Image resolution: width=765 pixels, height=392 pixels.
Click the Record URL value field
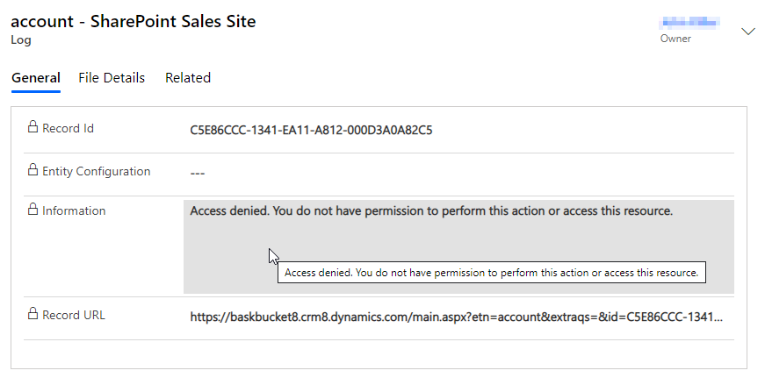point(458,317)
